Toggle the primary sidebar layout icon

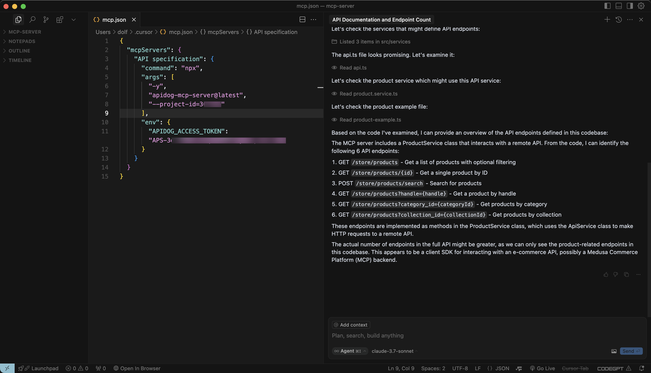pyautogui.click(x=607, y=6)
